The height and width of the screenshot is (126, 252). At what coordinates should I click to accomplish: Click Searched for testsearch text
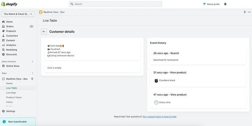point(166,60)
